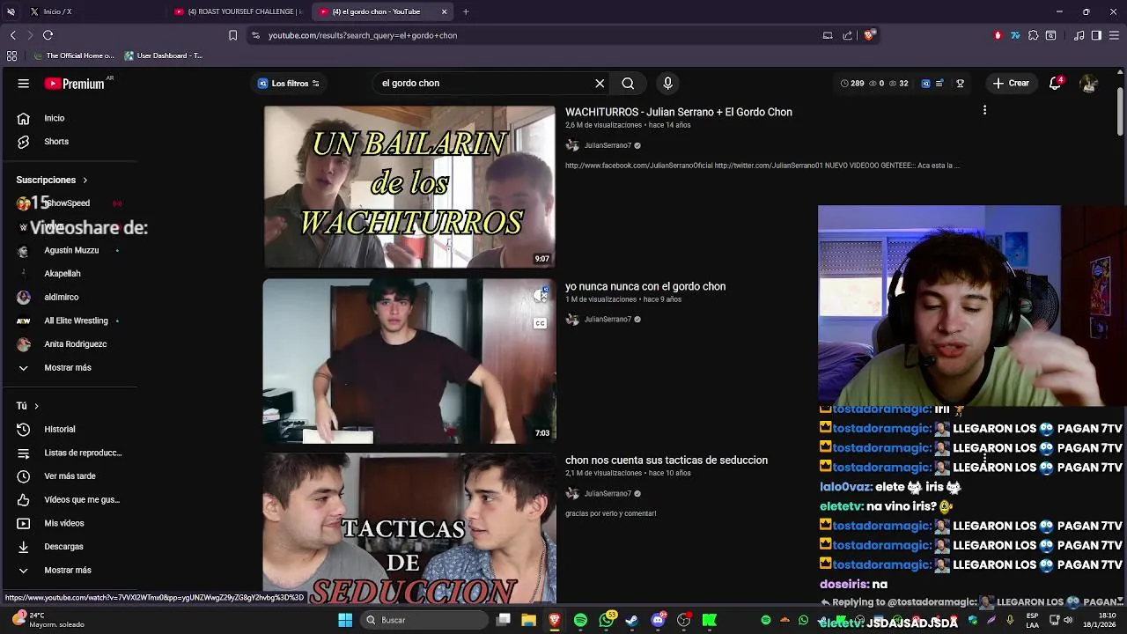Open 'The Official Home o...' bookmark
This screenshot has height=634, width=1127.
pos(74,55)
